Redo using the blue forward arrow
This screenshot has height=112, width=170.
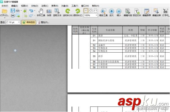[31, 16]
